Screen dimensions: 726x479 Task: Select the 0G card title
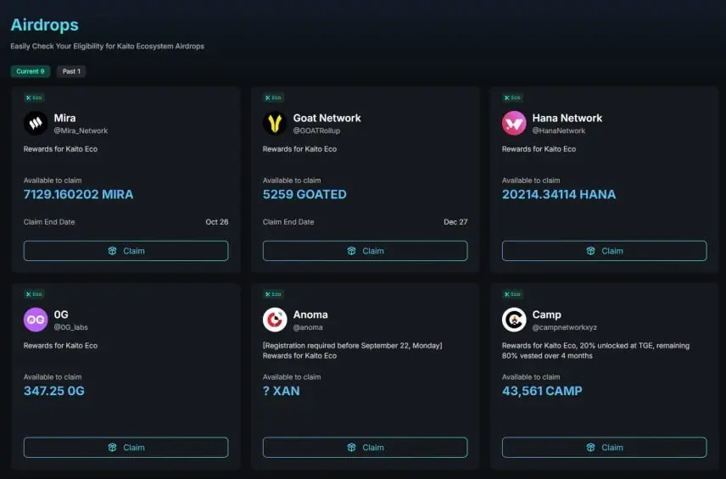click(61, 315)
